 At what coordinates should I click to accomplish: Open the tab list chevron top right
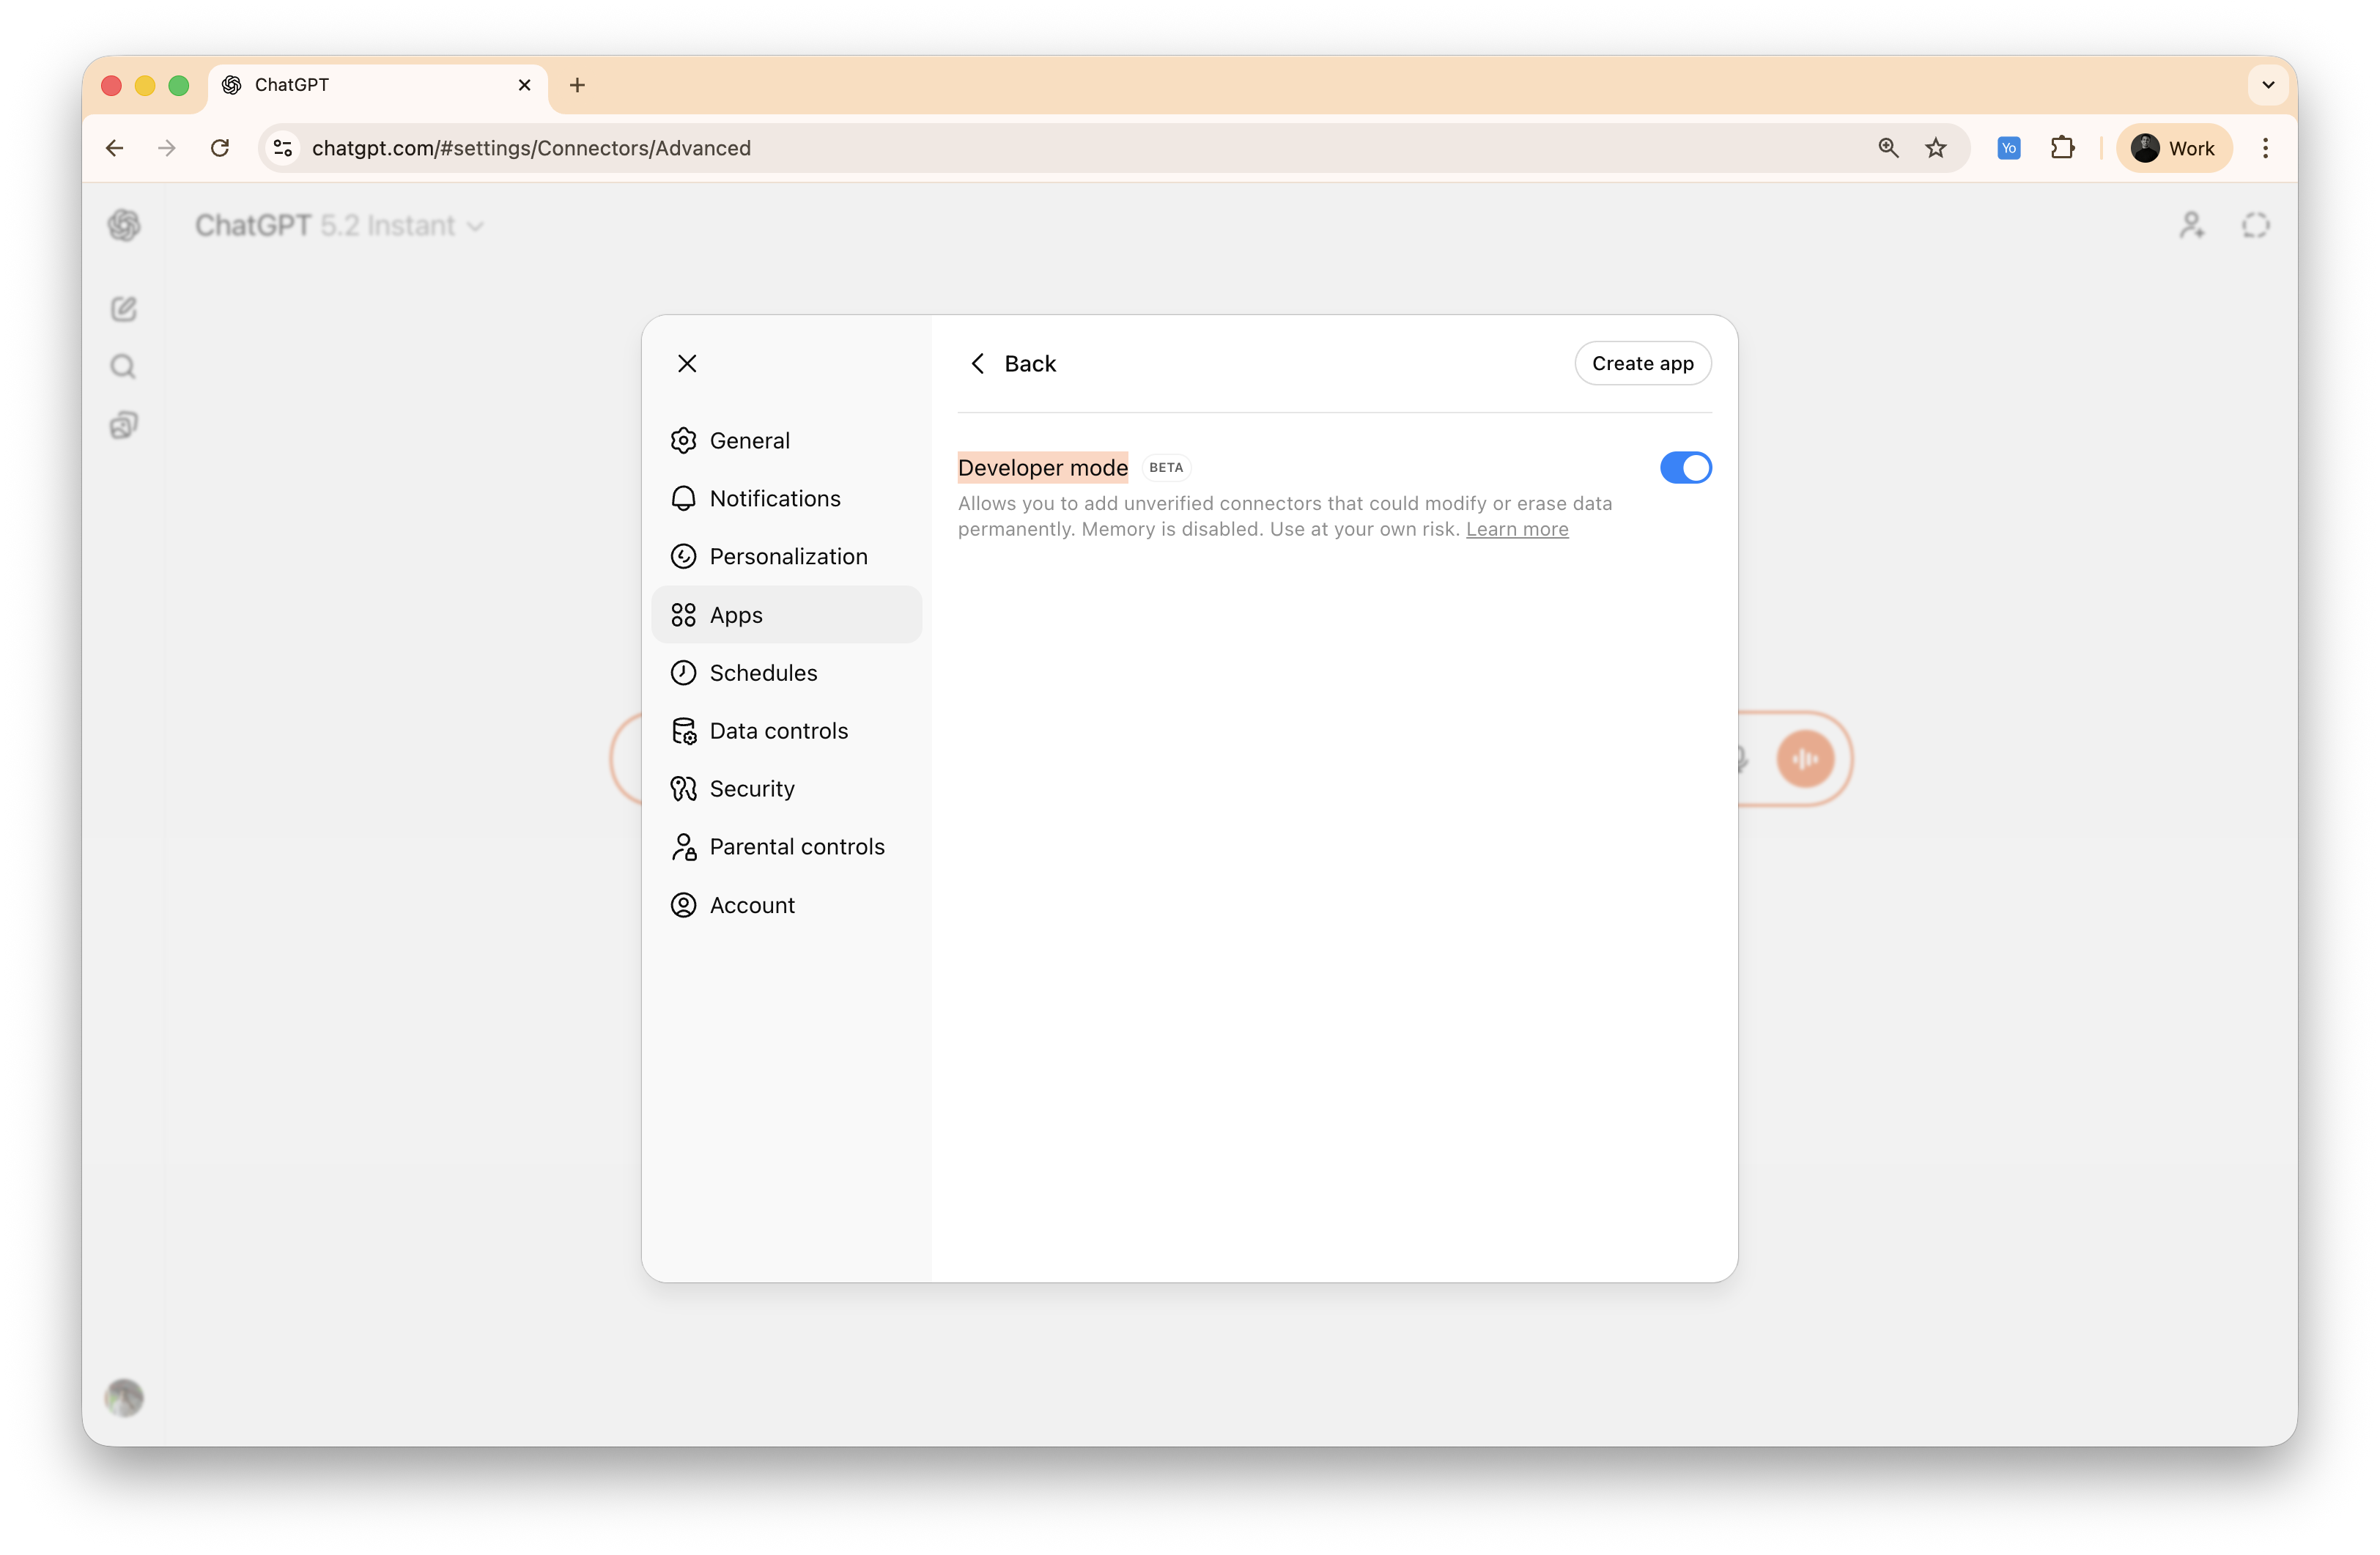click(x=2267, y=85)
